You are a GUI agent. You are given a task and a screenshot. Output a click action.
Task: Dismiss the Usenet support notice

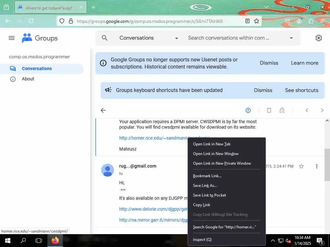[269, 63]
